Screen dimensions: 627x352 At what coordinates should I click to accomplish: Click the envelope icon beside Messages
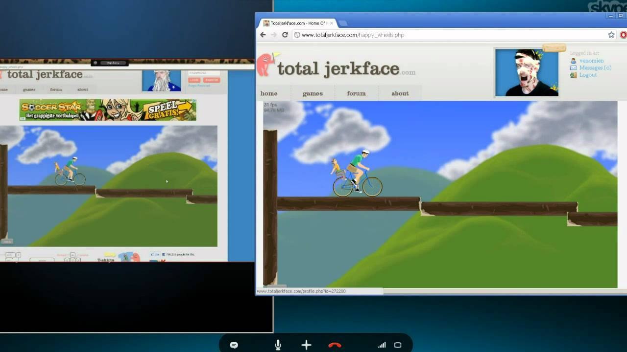pyautogui.click(x=573, y=68)
